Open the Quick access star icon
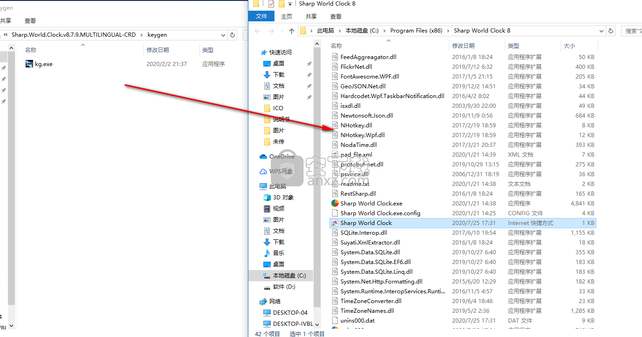This screenshot has width=642, height=337. (x=264, y=53)
